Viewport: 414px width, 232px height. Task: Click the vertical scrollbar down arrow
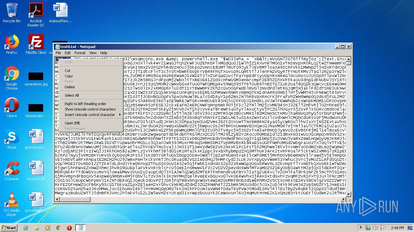point(349,194)
